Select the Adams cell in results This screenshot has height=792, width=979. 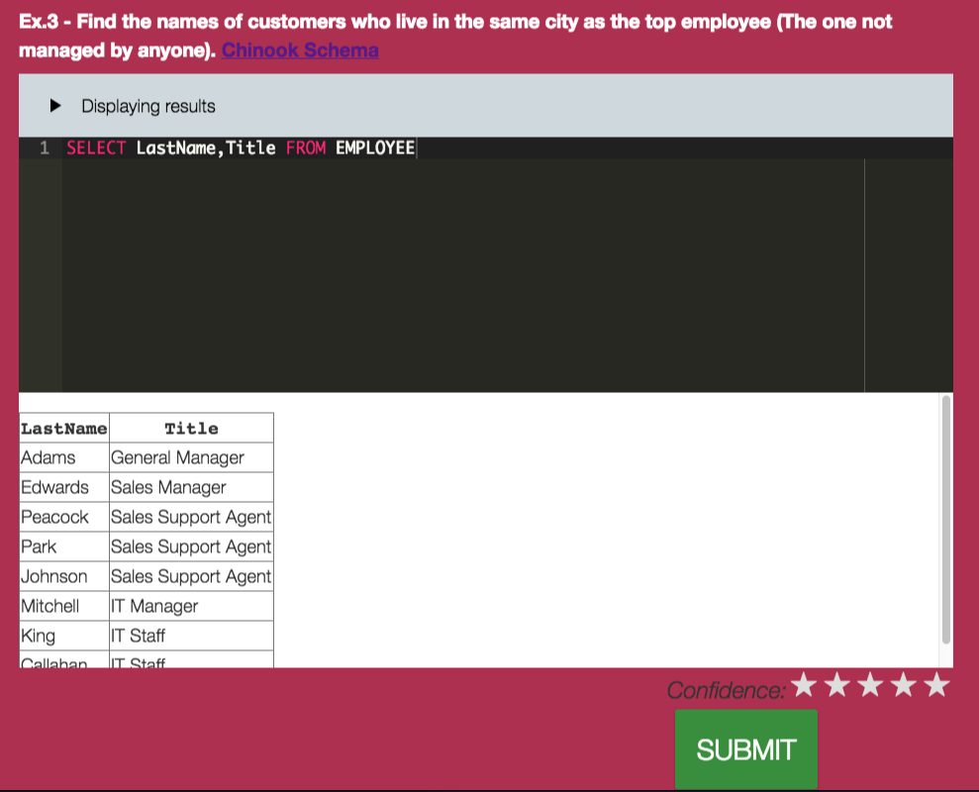pos(49,457)
